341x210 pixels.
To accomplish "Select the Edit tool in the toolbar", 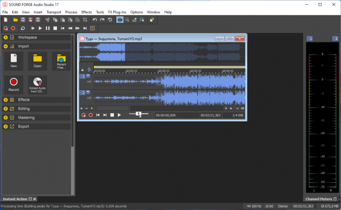I will pos(120,20).
